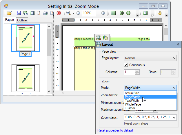The height and width of the screenshot is (135, 182).
Task: Click the Reset zoom steps link
Action: click(x=136, y=123)
